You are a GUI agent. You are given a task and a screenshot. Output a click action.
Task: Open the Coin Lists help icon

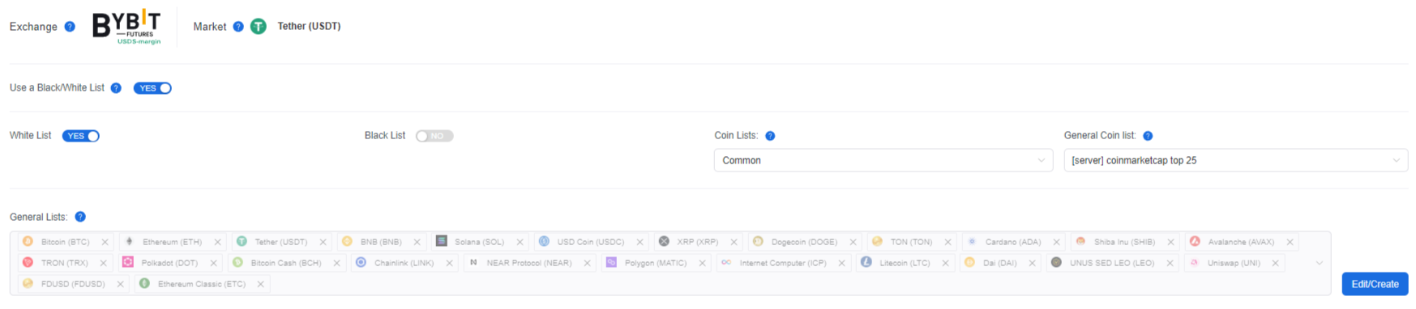[770, 136]
